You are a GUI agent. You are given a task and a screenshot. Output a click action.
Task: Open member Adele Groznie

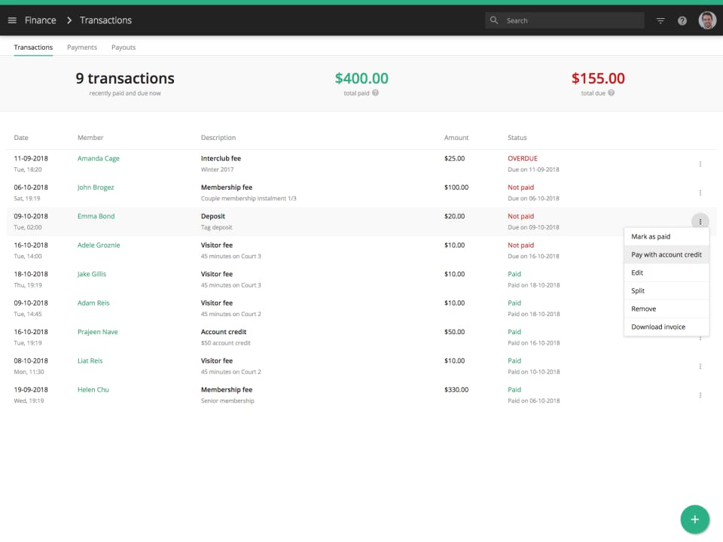pos(99,245)
